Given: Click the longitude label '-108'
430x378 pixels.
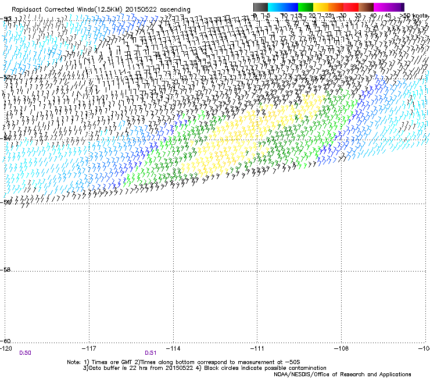Looking at the screenshot, I should (x=342, y=348).
